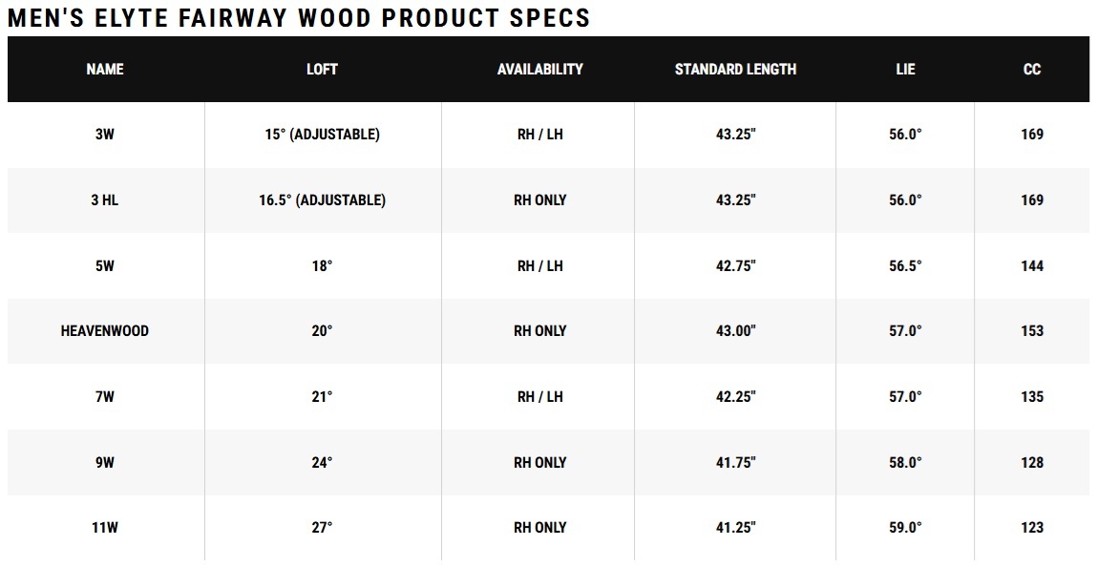The width and height of the screenshot is (1098, 567).
Task: Click the 153 CC value
Action: pyautogui.click(x=1032, y=331)
